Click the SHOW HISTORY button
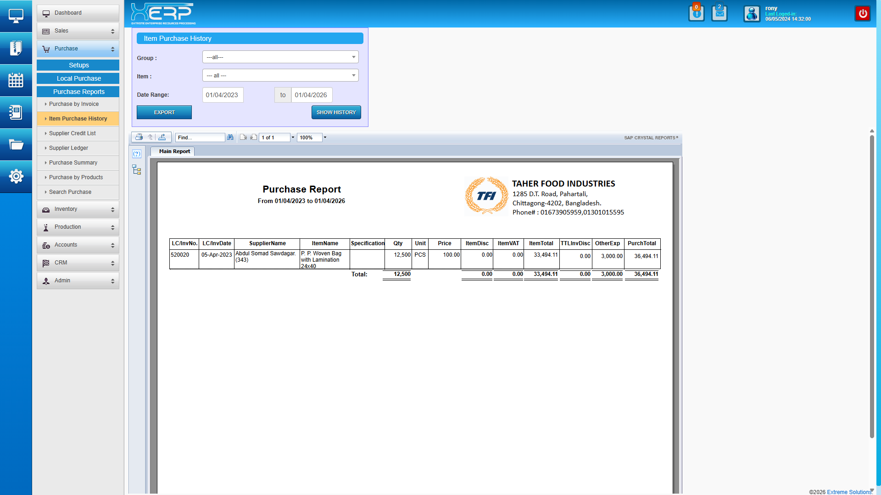Viewport: 881px width, 495px height. pos(336,112)
